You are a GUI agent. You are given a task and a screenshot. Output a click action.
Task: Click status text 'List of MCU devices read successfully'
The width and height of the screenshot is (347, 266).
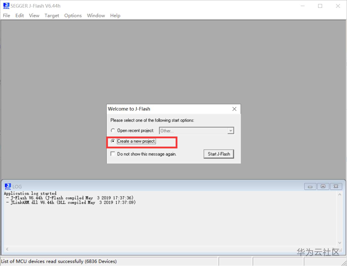59,261
